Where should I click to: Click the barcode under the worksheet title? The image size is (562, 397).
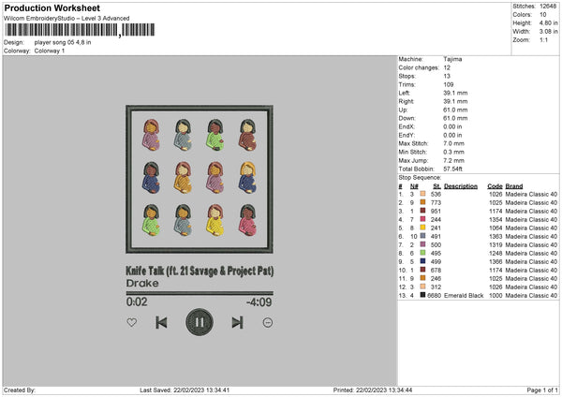tap(81, 30)
